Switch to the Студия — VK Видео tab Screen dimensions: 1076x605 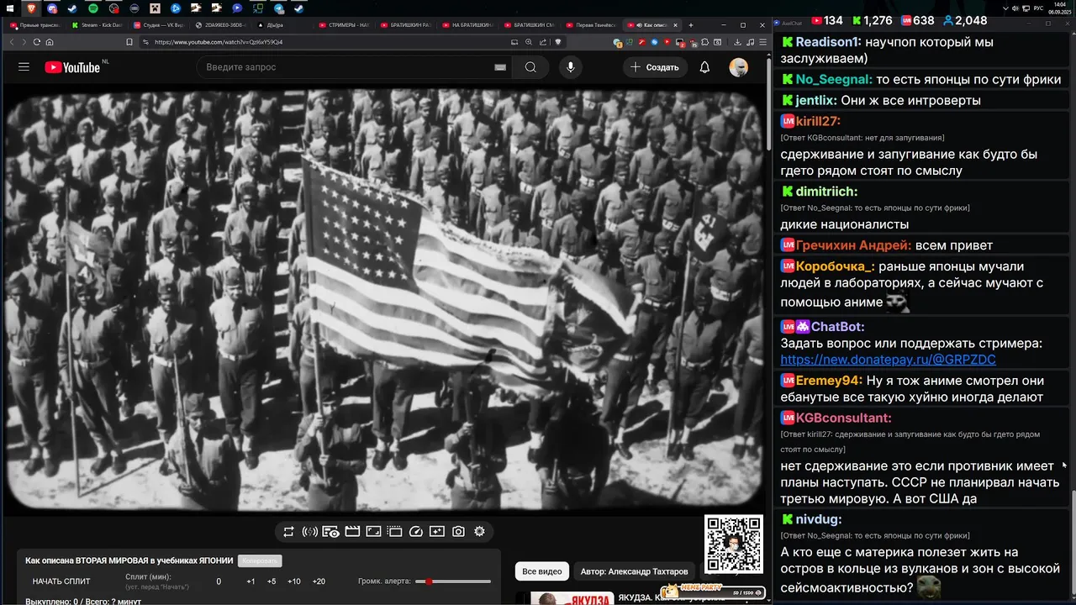(x=158, y=25)
